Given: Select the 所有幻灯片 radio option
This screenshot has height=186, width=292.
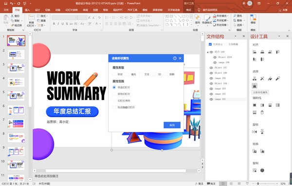Looking at the screenshot, I should tap(114, 94).
